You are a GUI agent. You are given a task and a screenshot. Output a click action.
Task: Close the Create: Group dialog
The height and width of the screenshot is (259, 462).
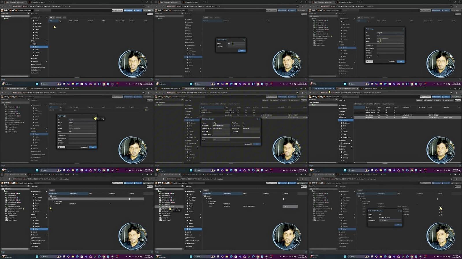244,39
